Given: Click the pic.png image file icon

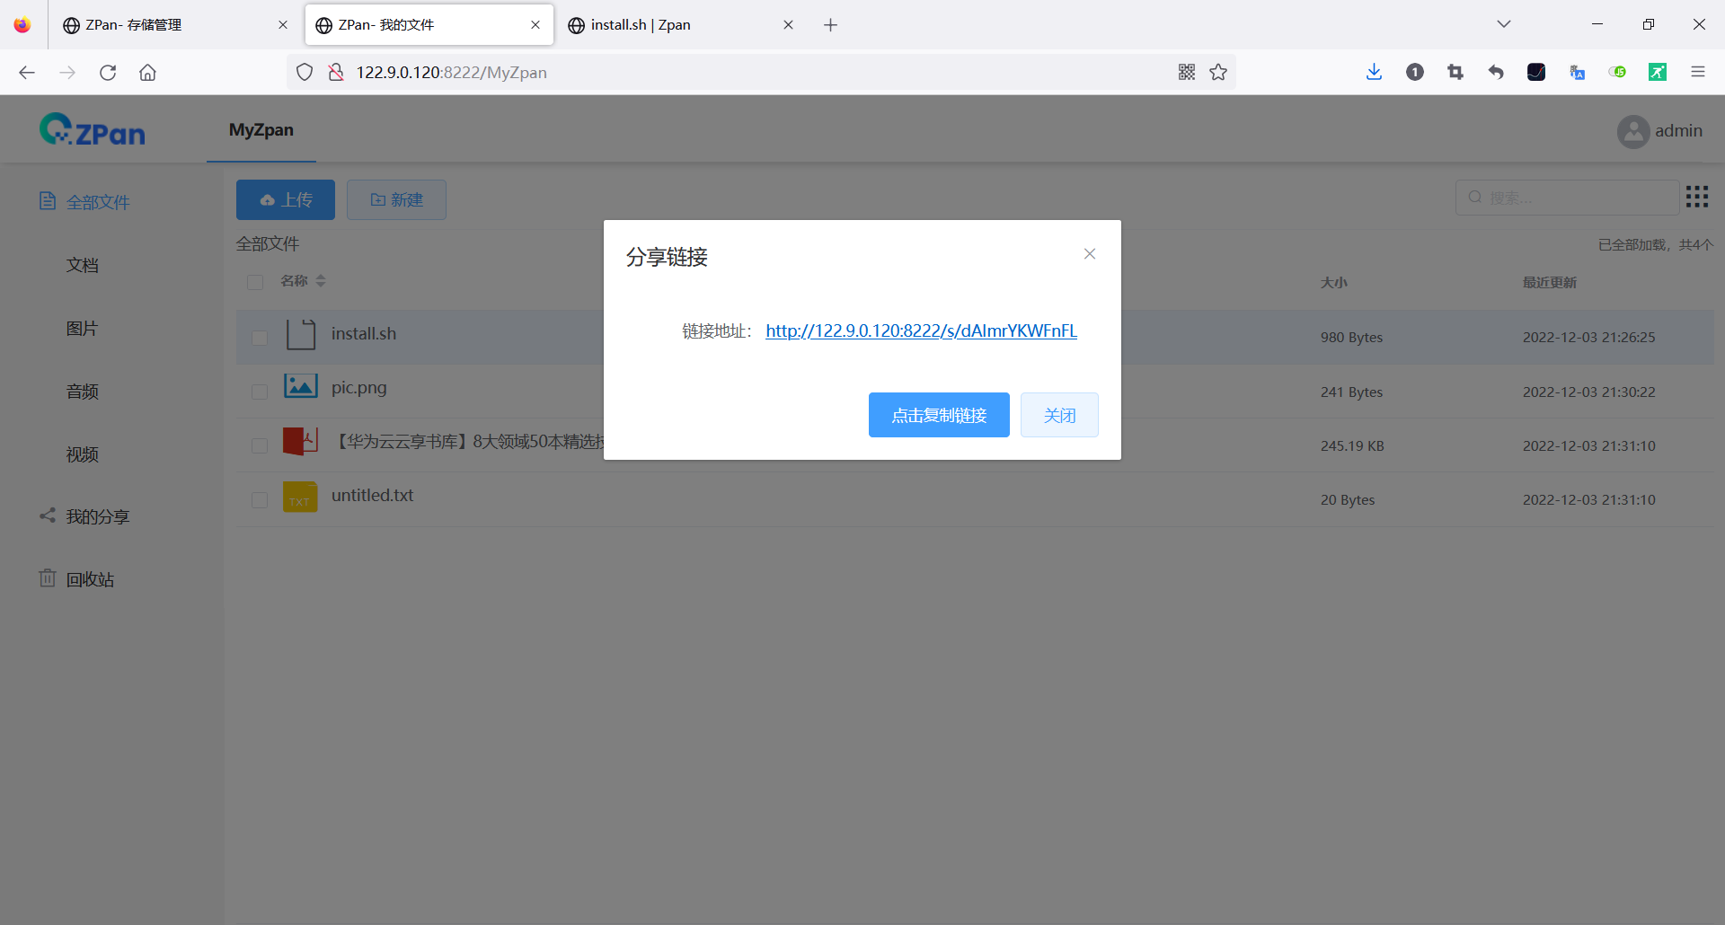Looking at the screenshot, I should [x=301, y=386].
